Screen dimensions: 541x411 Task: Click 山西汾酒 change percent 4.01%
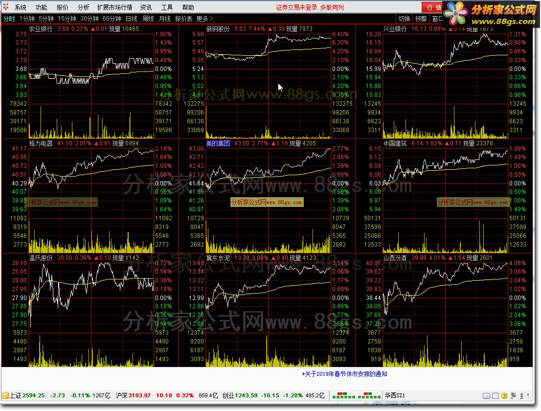[438, 258]
